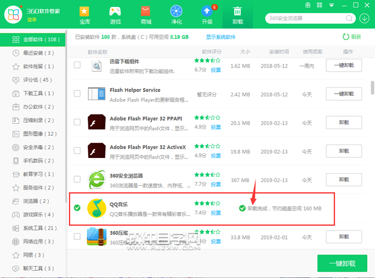Screen dimensions: 375x278
Task: Click the 360压缩 app icon
Action: click(96, 237)
